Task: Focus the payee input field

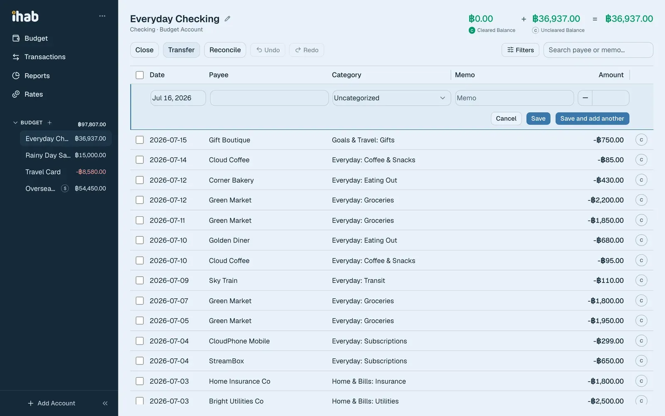Action: pos(269,98)
